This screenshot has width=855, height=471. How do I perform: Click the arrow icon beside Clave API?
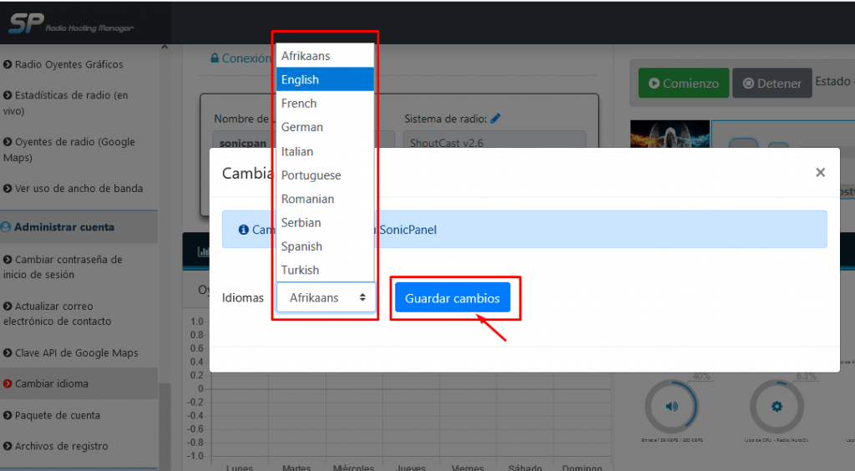(8, 352)
